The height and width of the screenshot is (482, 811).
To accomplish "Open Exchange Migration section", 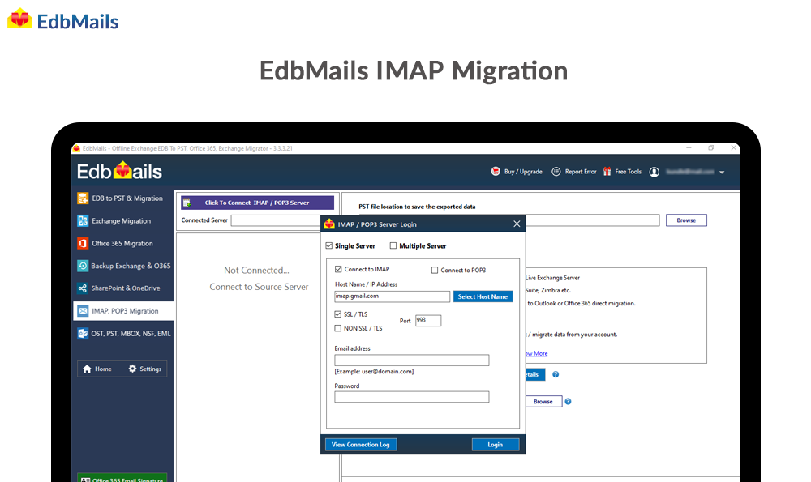I will tap(123, 220).
